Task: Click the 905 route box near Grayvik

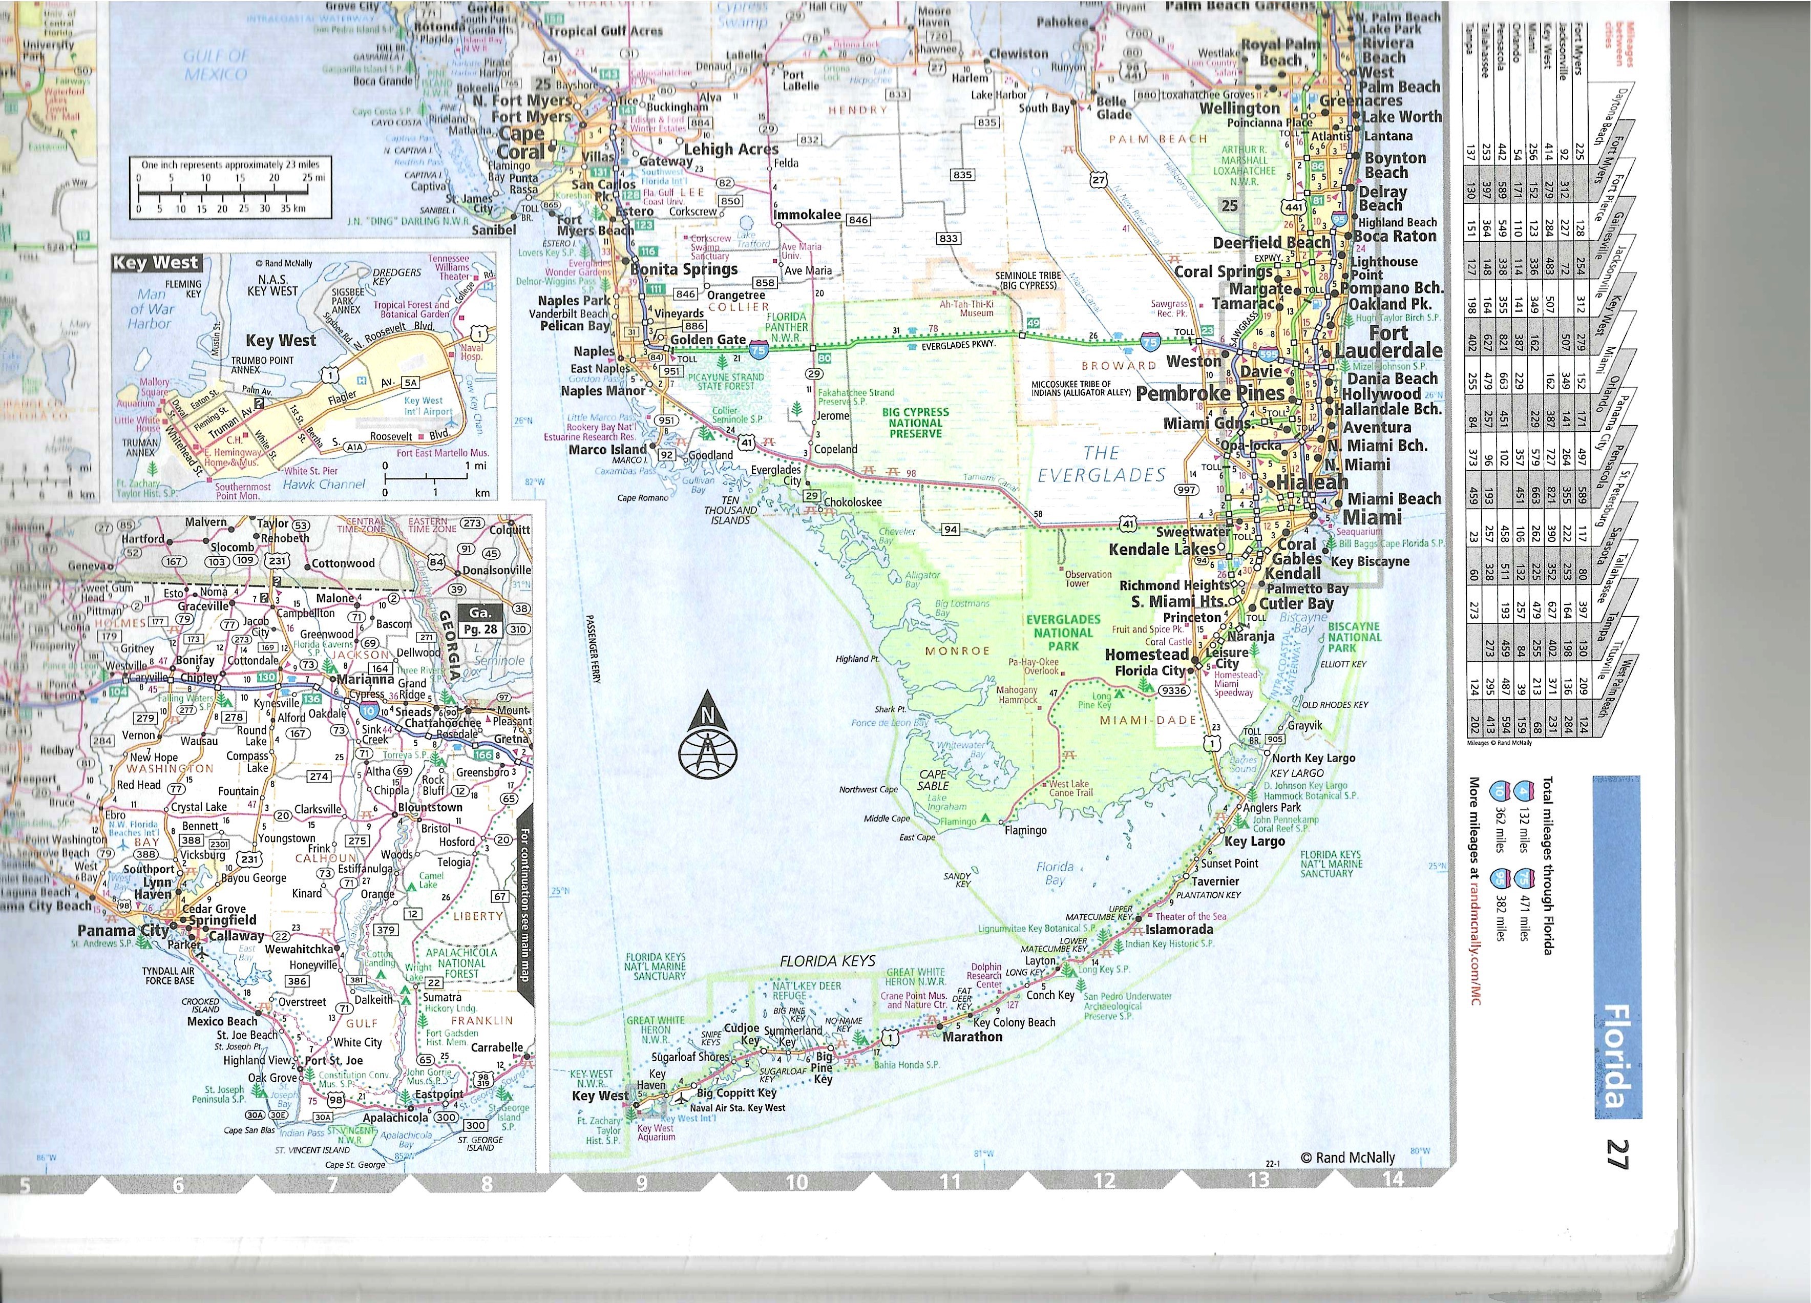Action: [1274, 740]
